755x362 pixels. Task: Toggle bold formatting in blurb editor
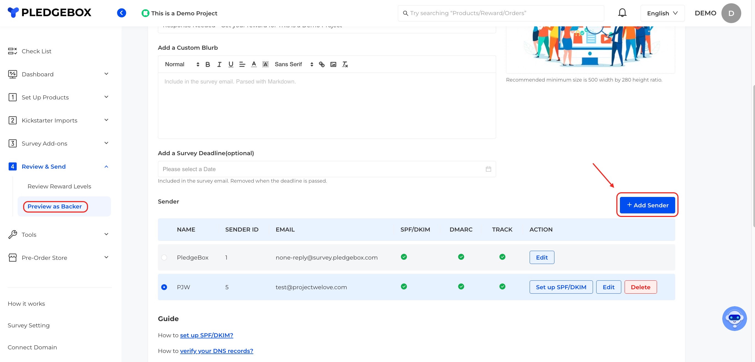207,64
